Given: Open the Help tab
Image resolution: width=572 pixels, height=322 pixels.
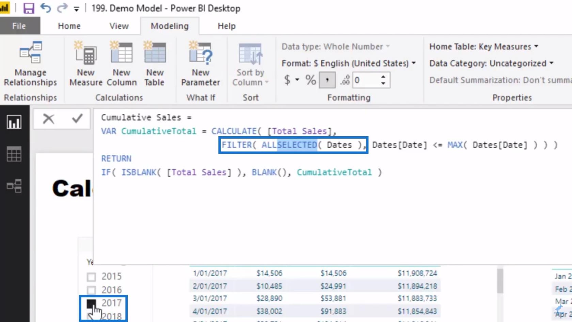Looking at the screenshot, I should [x=226, y=26].
